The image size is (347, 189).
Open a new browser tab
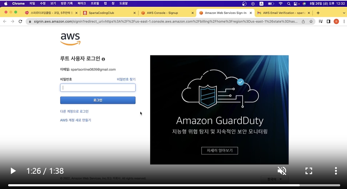click(318, 13)
